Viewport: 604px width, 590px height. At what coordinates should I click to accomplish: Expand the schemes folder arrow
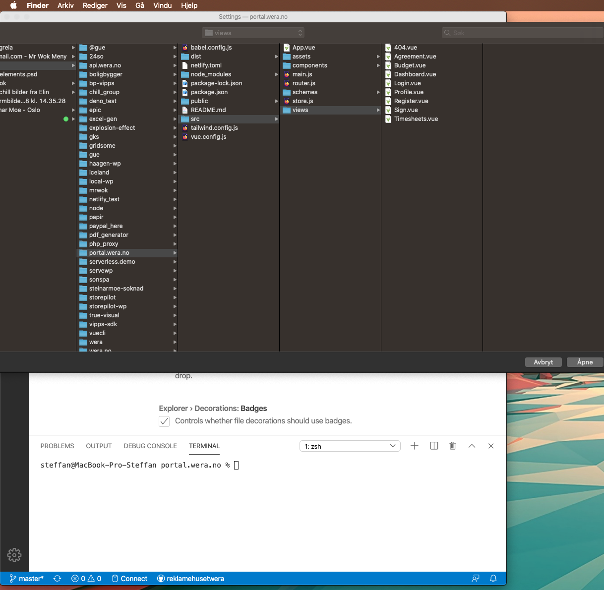[378, 92]
